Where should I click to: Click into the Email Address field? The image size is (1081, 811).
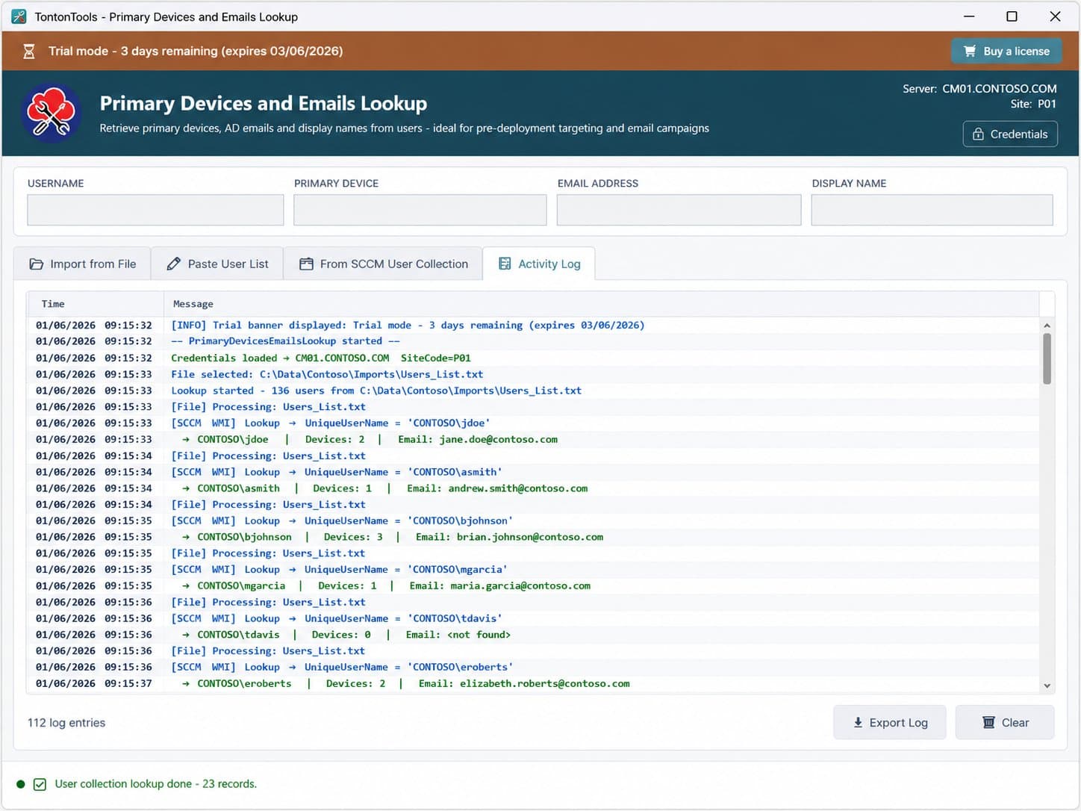click(x=679, y=210)
